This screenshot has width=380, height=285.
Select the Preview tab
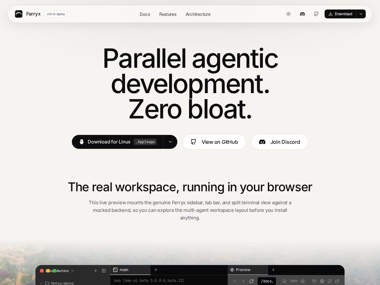[248, 270]
